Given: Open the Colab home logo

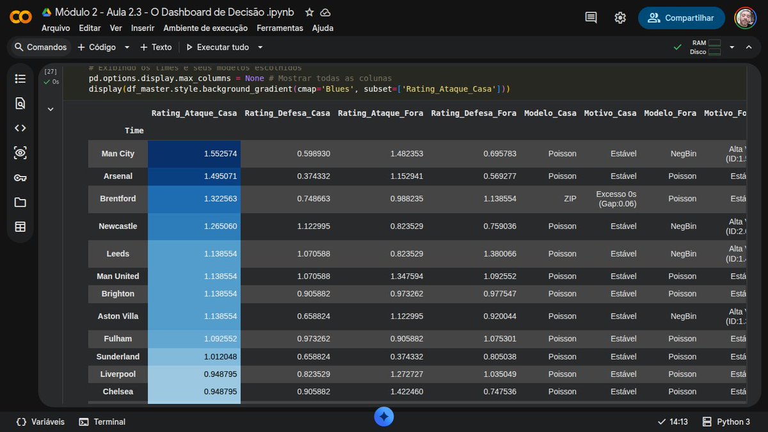Looking at the screenshot, I should [x=20, y=17].
